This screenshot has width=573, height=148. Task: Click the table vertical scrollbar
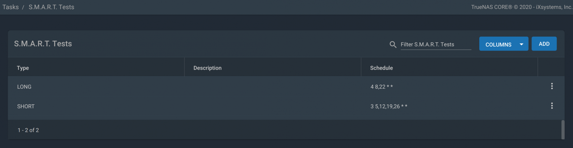click(x=563, y=130)
